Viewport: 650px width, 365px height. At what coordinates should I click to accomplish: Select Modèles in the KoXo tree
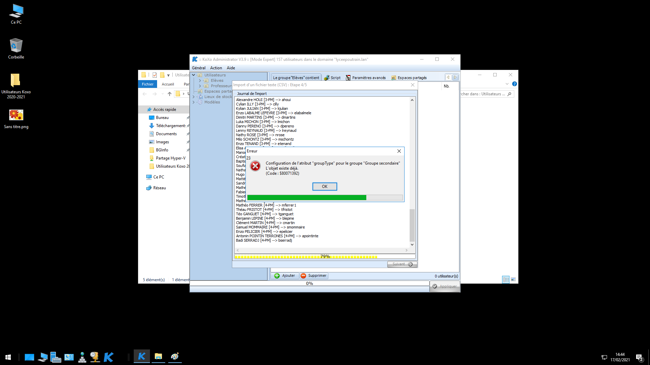[x=212, y=102]
